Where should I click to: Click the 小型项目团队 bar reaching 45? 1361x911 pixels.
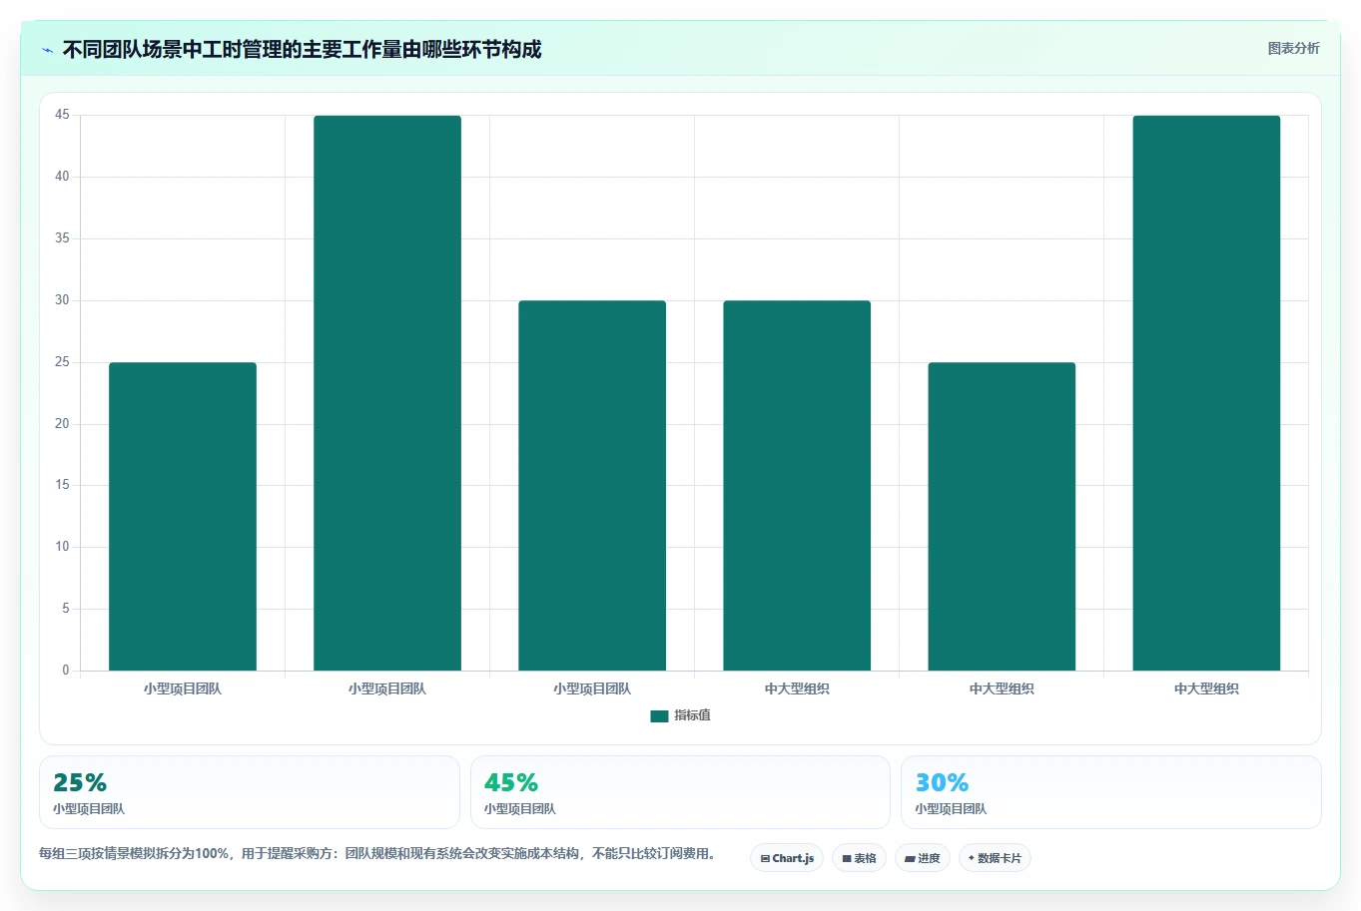[x=387, y=393]
